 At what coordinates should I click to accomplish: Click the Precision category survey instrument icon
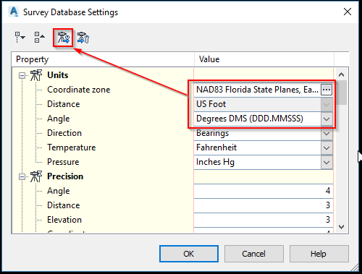pos(36,176)
